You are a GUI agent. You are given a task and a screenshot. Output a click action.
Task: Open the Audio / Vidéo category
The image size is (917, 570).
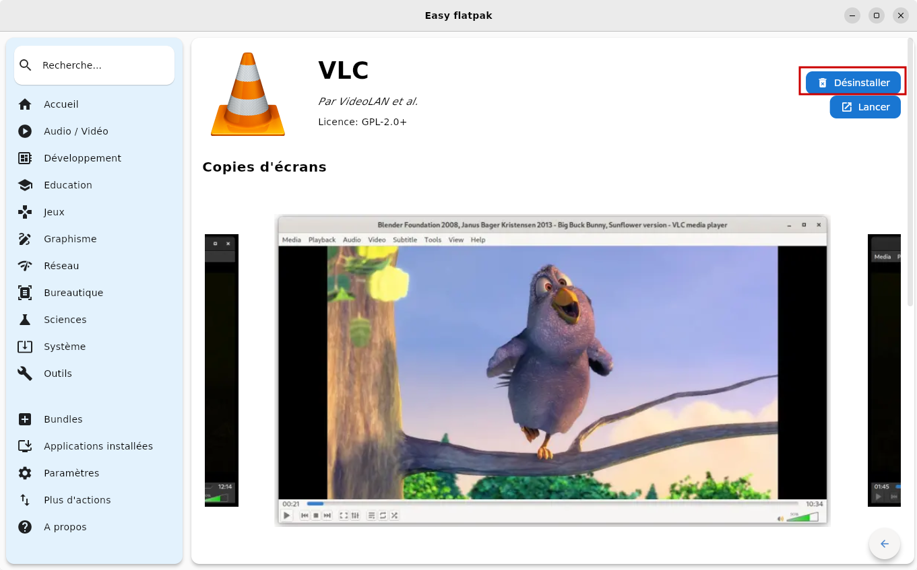coord(94,131)
